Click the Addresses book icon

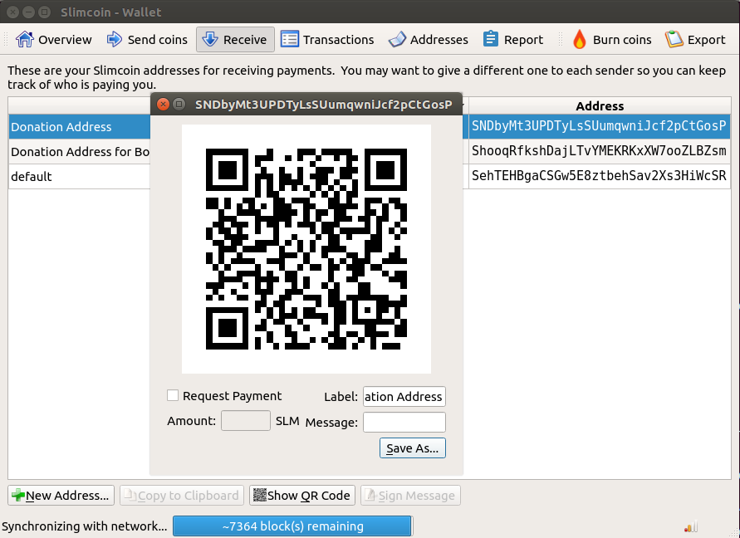pos(397,40)
